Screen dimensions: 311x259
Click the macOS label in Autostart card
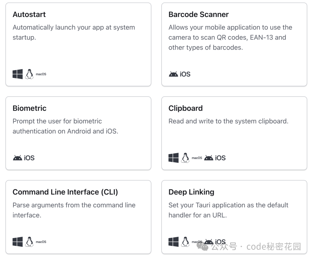(41, 74)
